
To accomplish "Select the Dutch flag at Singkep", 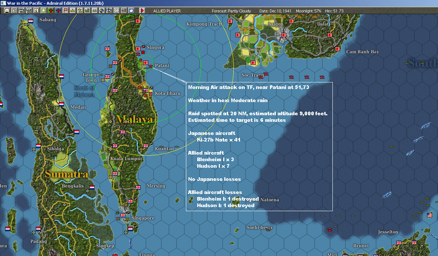I will click(x=130, y=229).
